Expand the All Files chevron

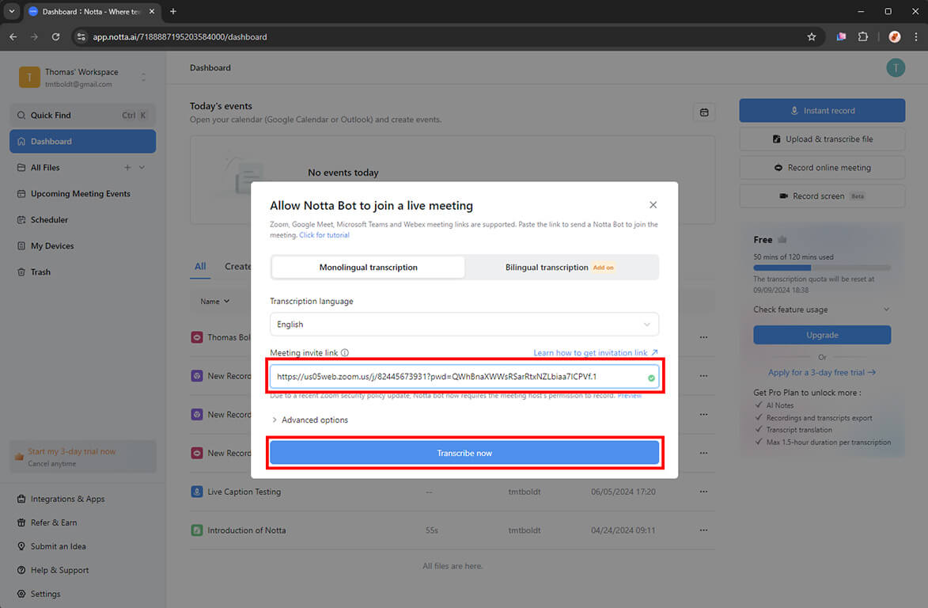click(142, 168)
